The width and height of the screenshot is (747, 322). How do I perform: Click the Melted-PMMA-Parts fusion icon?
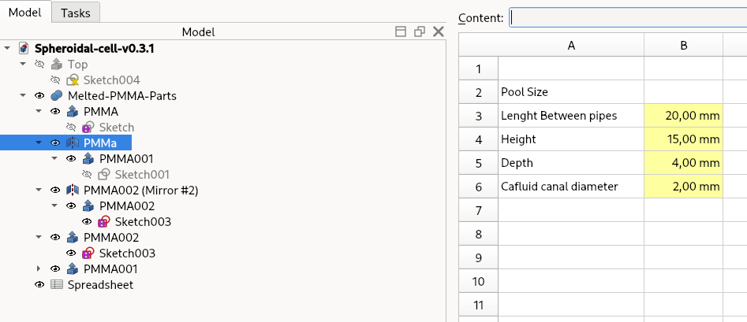pos(56,95)
